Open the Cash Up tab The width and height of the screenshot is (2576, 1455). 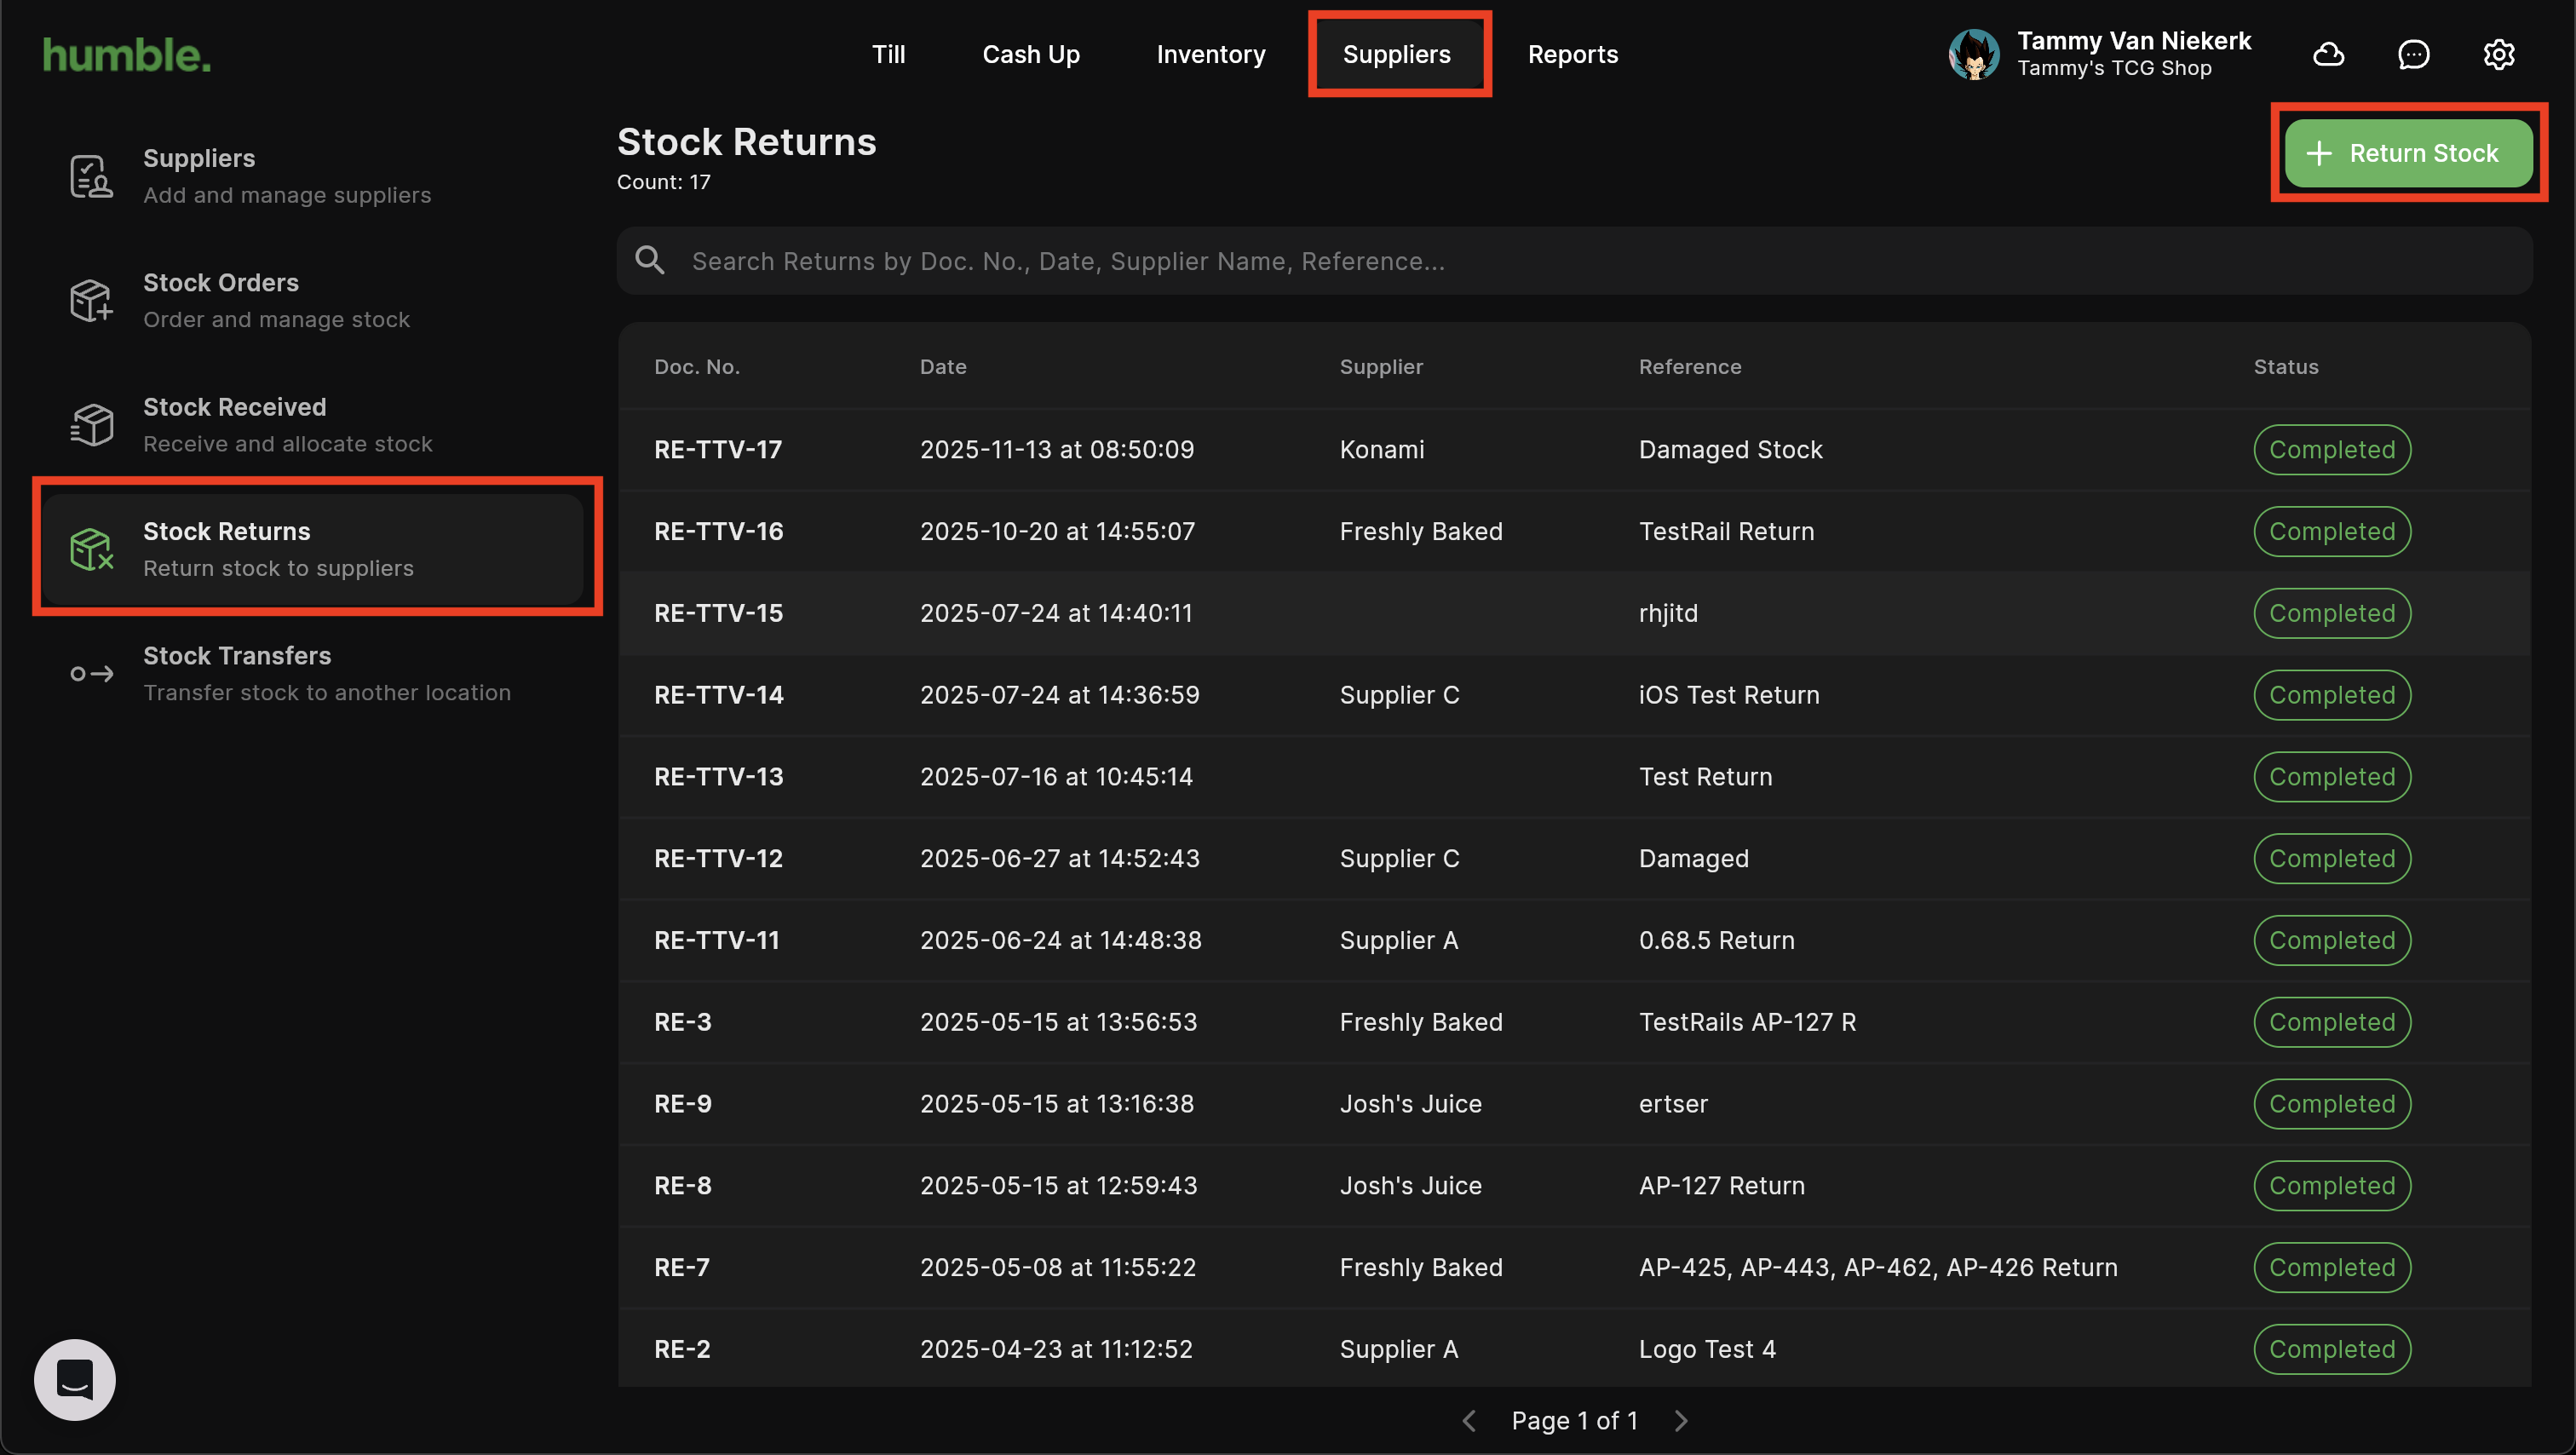coord(1031,54)
